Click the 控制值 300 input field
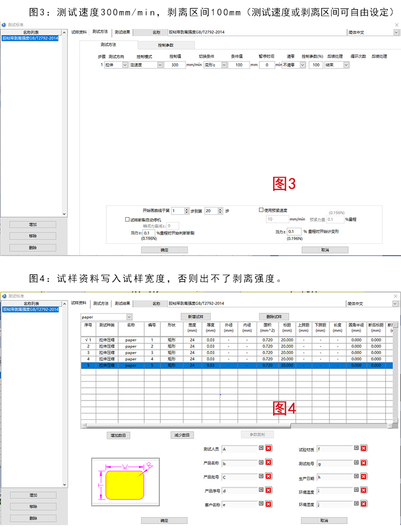Image resolution: width=401 pixels, height=531 pixels. pyautogui.click(x=174, y=65)
